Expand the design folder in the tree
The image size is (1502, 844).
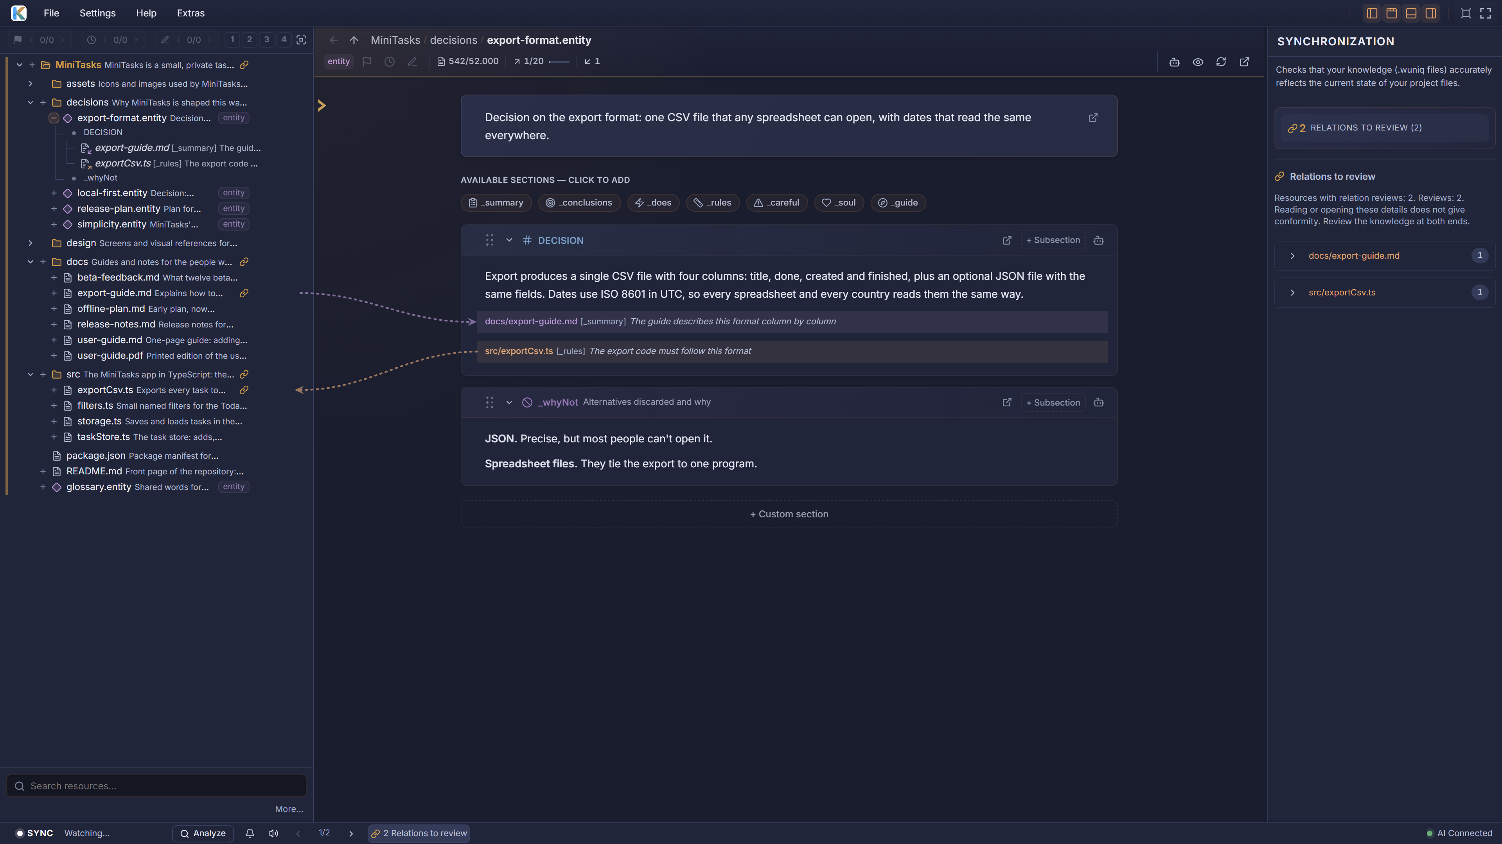click(31, 243)
